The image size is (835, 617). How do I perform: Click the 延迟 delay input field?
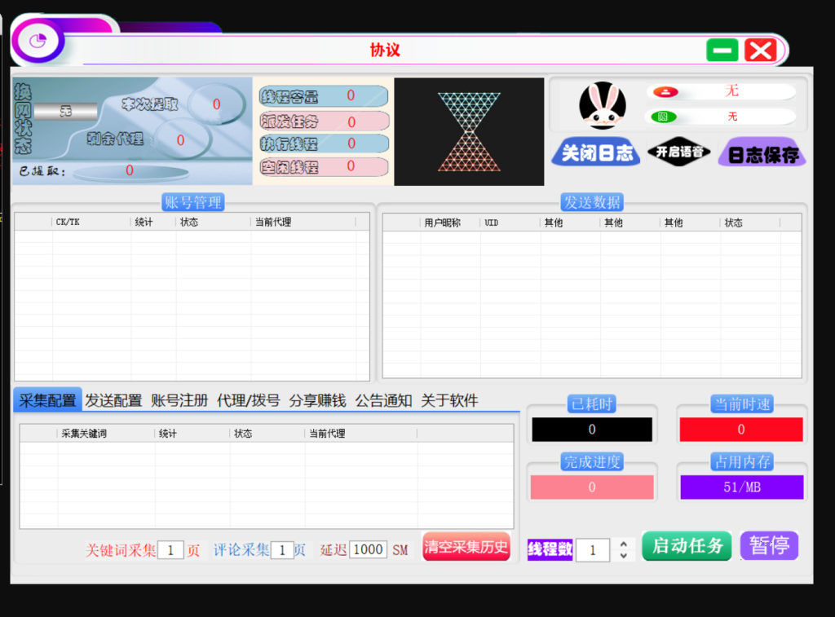click(368, 549)
